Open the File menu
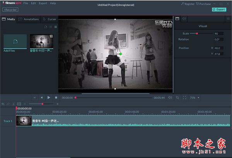This screenshot has width=232, height=158. [26, 3]
